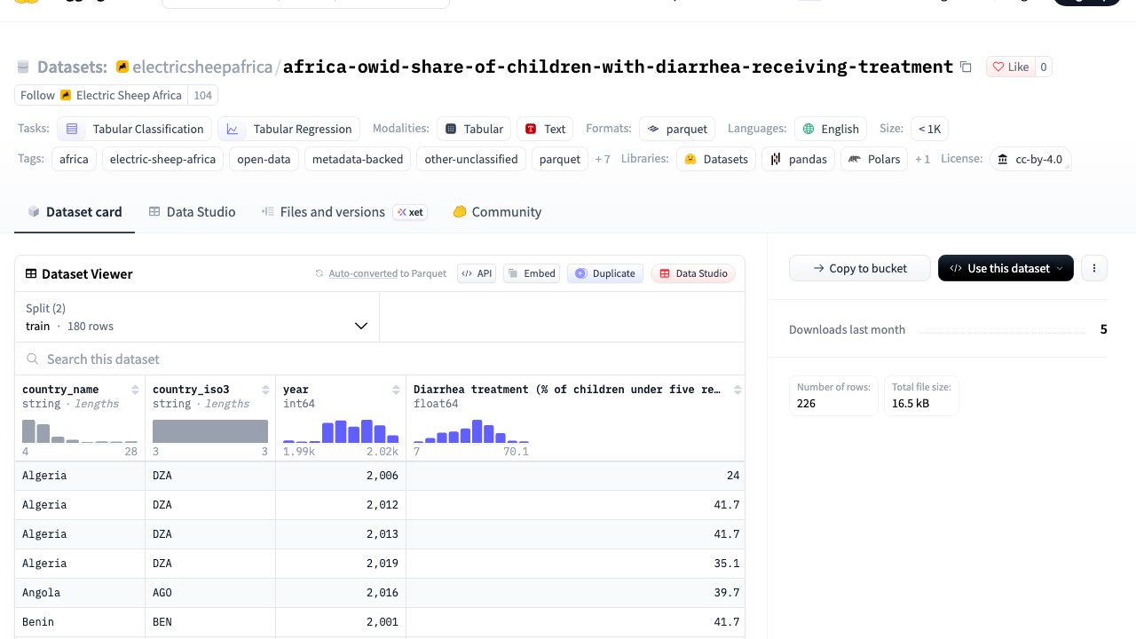
Task: Select the Angola cell in the table
Action: [x=80, y=593]
